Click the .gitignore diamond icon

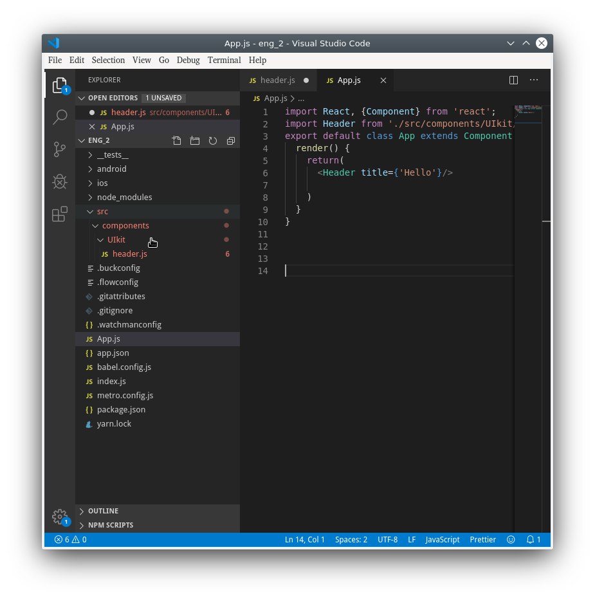click(89, 311)
